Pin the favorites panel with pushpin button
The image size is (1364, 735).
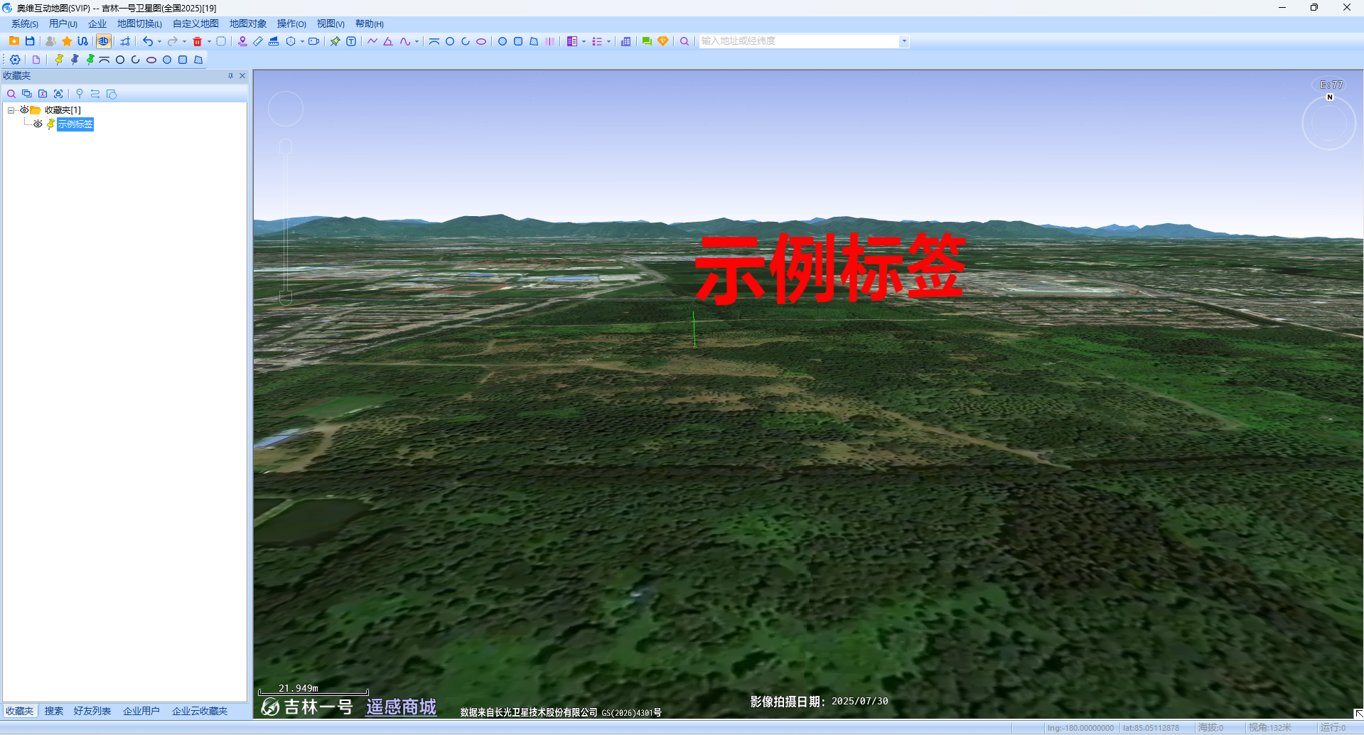tap(230, 75)
